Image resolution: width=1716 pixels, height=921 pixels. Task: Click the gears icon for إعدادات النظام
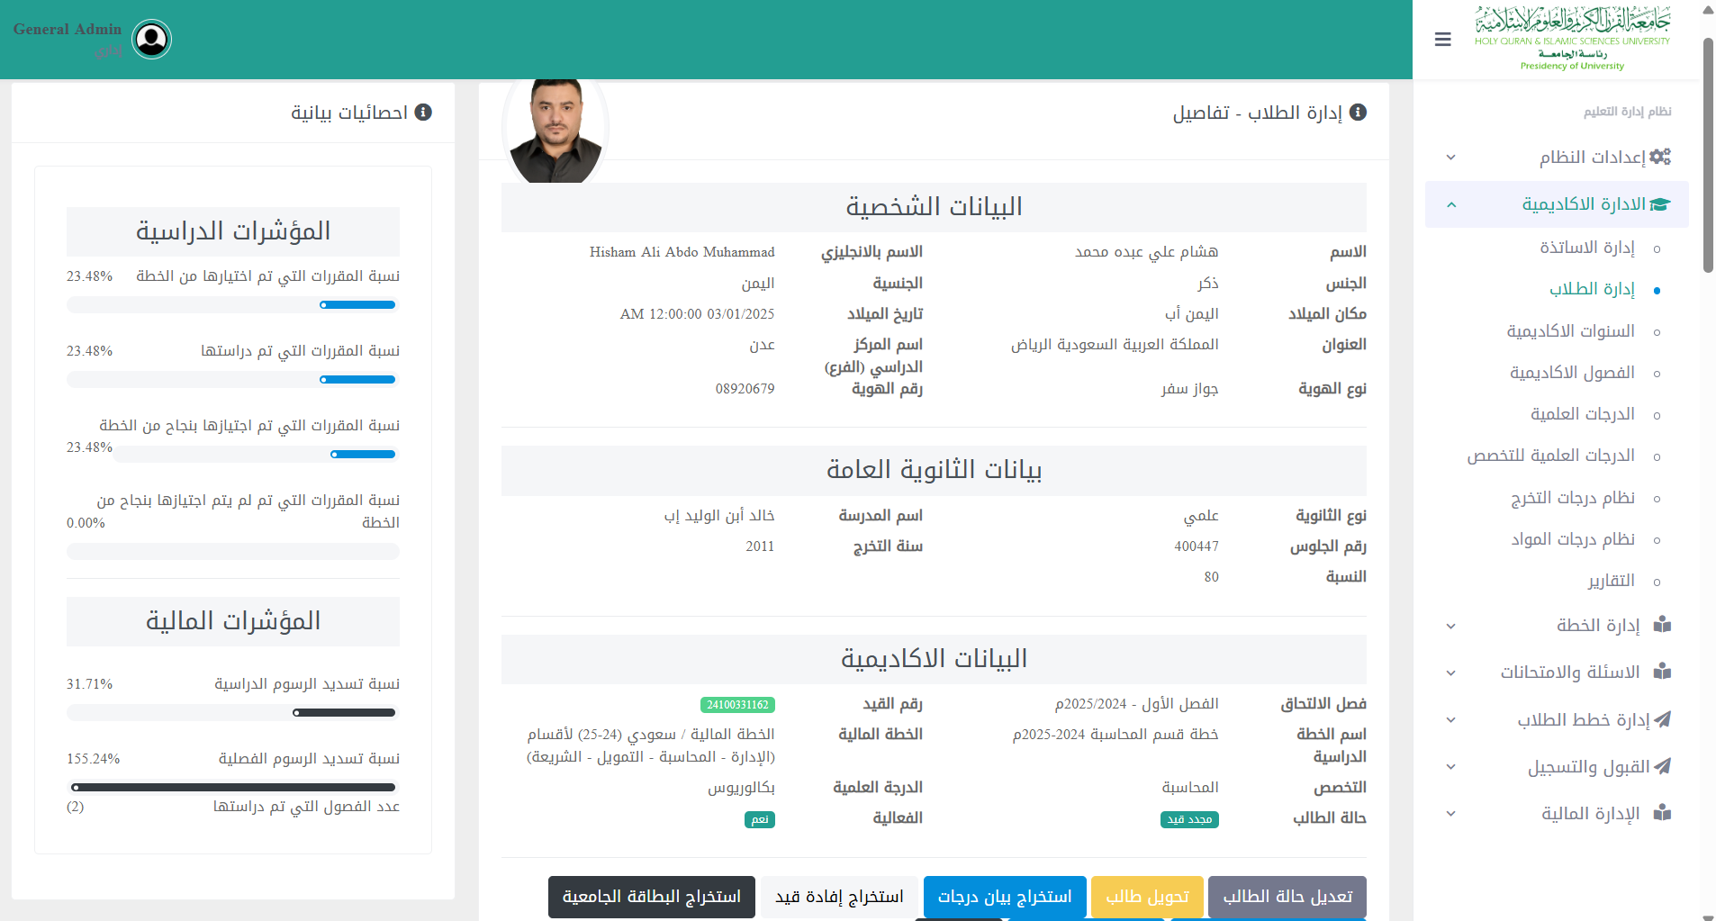point(1660,157)
